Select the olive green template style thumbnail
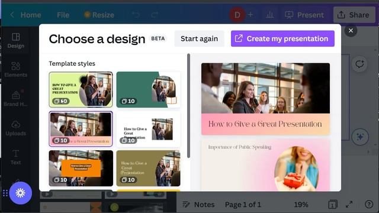Screen dimensions: 379x213 [148, 168]
